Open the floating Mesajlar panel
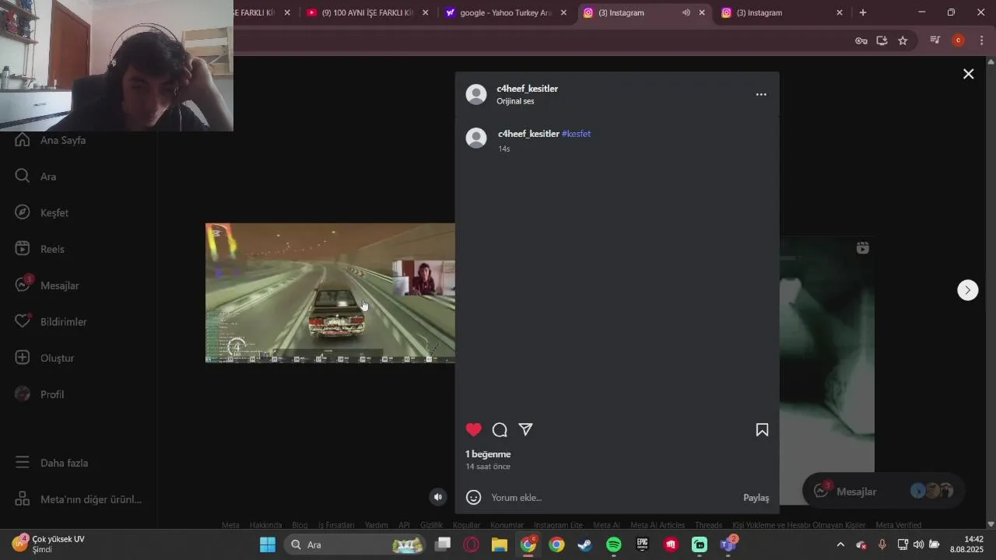This screenshot has width=996, height=560. [883, 491]
